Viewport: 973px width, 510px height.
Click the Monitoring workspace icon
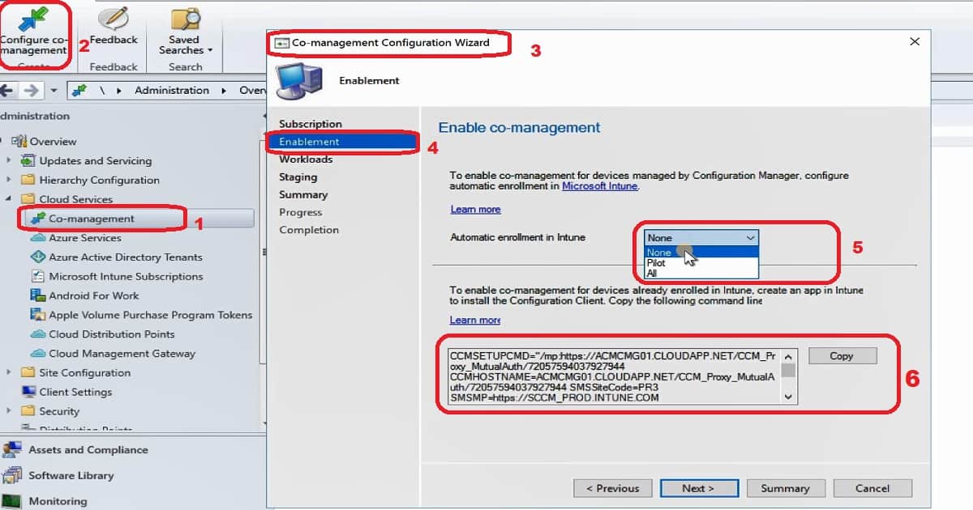click(x=11, y=501)
